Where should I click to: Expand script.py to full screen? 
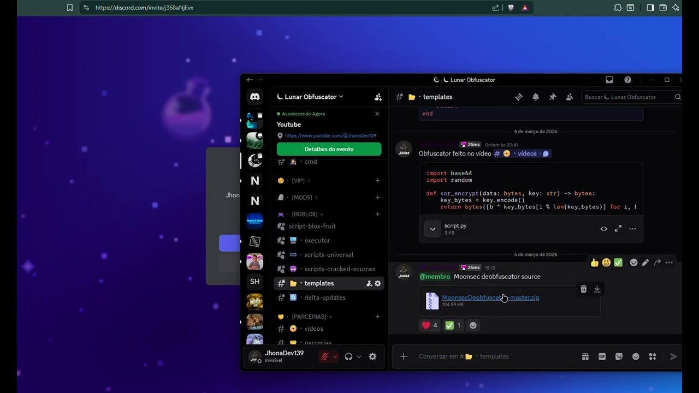point(618,229)
